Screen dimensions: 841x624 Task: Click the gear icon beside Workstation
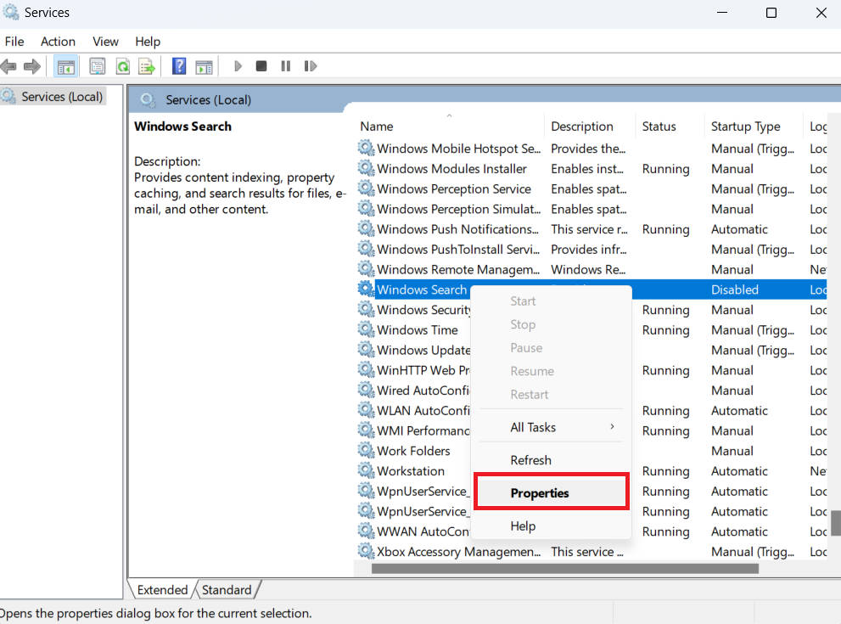click(366, 470)
